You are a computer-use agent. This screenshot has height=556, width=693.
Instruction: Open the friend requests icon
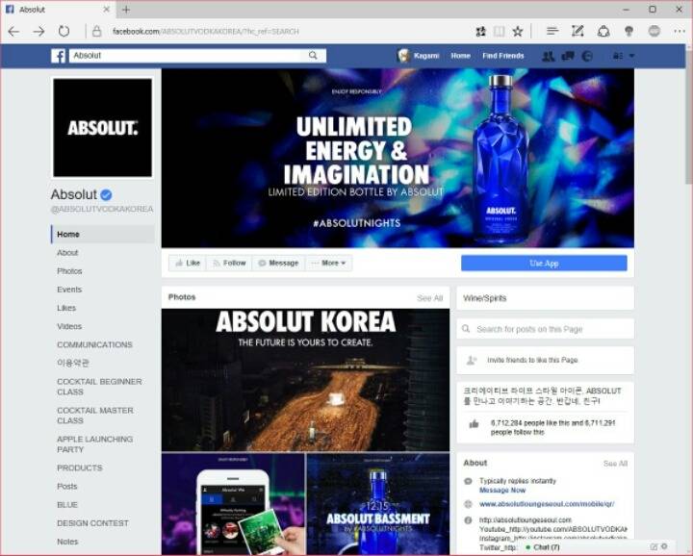pyautogui.click(x=549, y=56)
